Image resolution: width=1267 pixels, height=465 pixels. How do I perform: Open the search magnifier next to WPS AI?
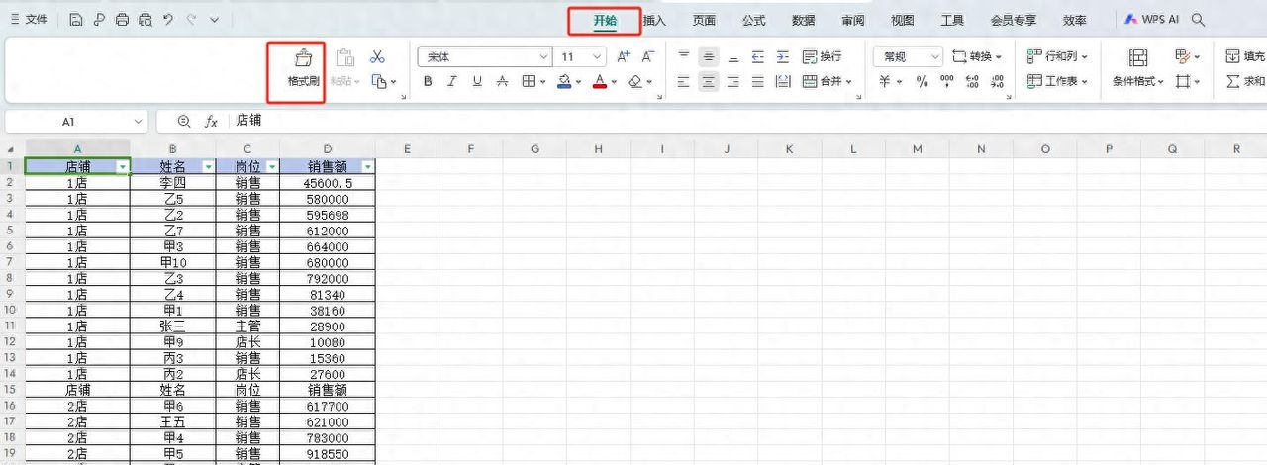point(1199,20)
